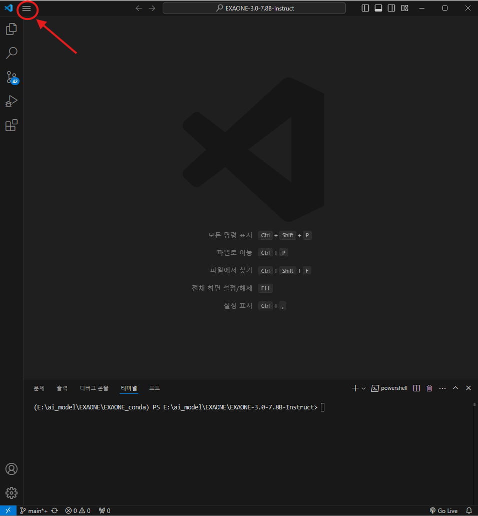Switch to the 문제 panel tab
The height and width of the screenshot is (516, 478).
tap(39, 388)
